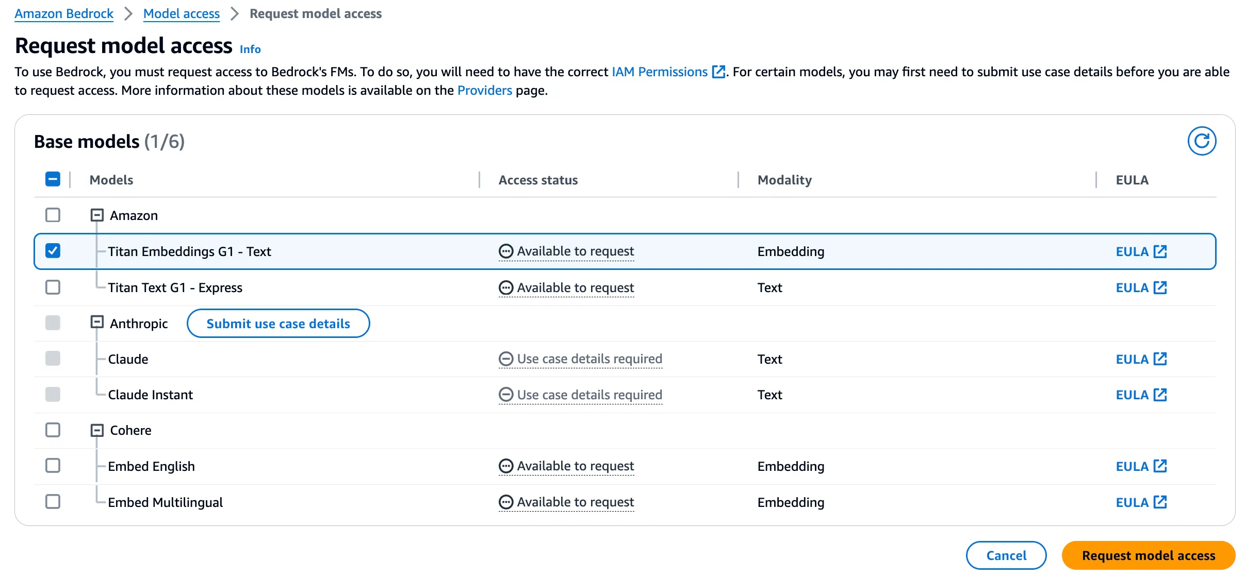Click the Request model access button
Screen dimensions: 1245x577
[1149, 555]
